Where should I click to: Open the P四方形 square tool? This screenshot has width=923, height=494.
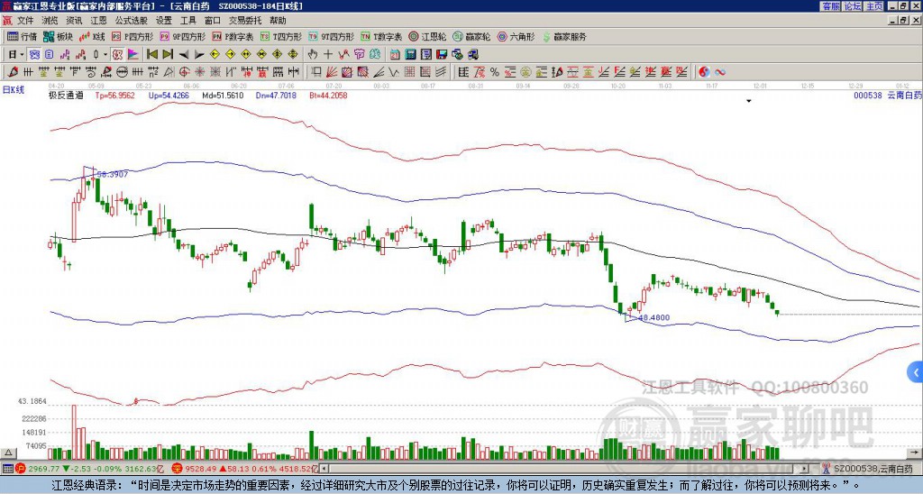pos(133,36)
